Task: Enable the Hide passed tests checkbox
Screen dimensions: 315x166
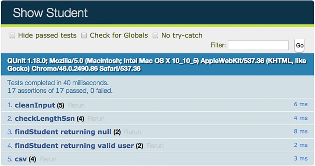Action: tap(12, 36)
